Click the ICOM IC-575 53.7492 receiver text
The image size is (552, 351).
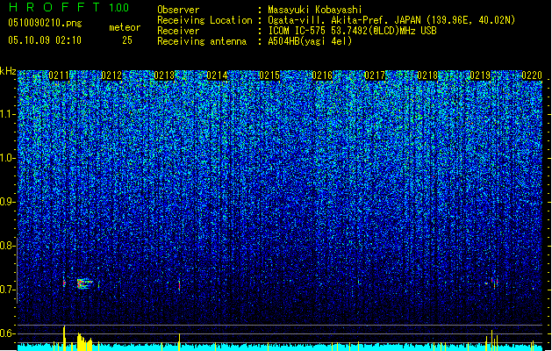click(352, 31)
